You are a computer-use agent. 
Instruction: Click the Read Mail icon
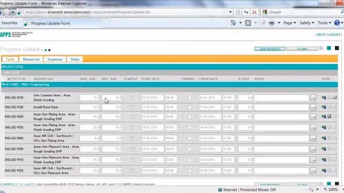pos(262,23)
